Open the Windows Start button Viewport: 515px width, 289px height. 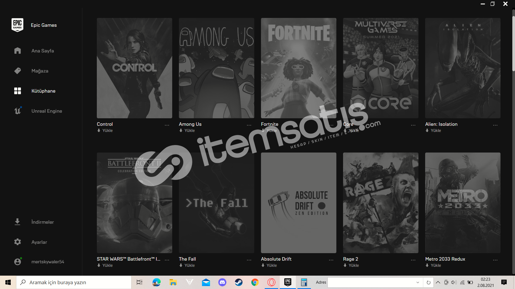click(x=8, y=282)
